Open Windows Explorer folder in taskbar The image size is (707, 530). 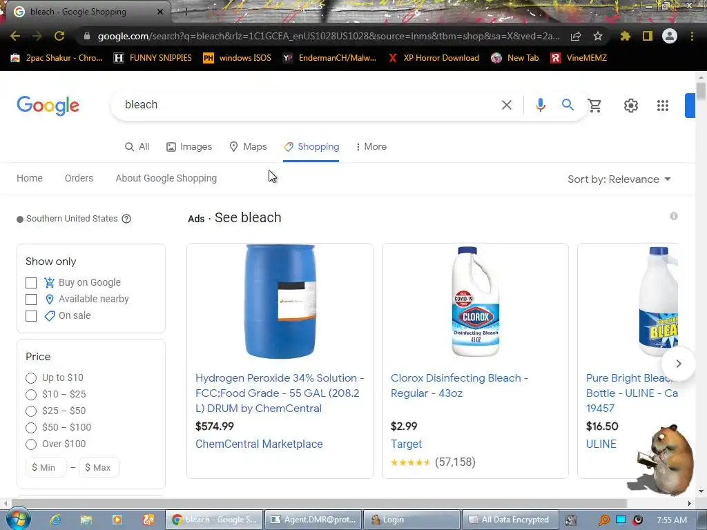click(86, 520)
